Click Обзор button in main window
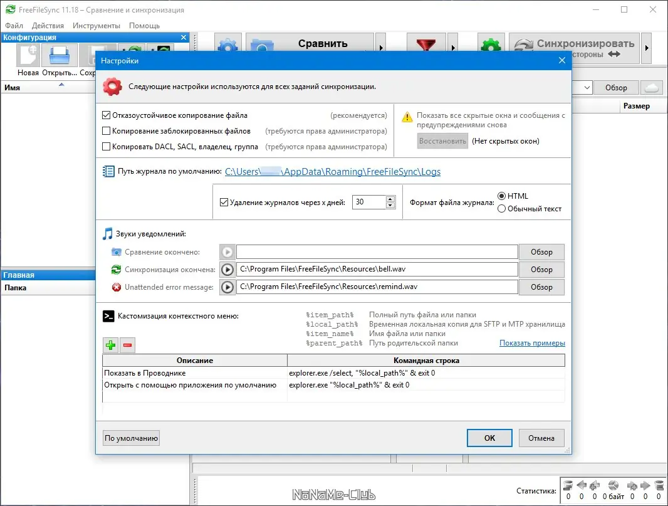668x506 pixels. [x=616, y=87]
